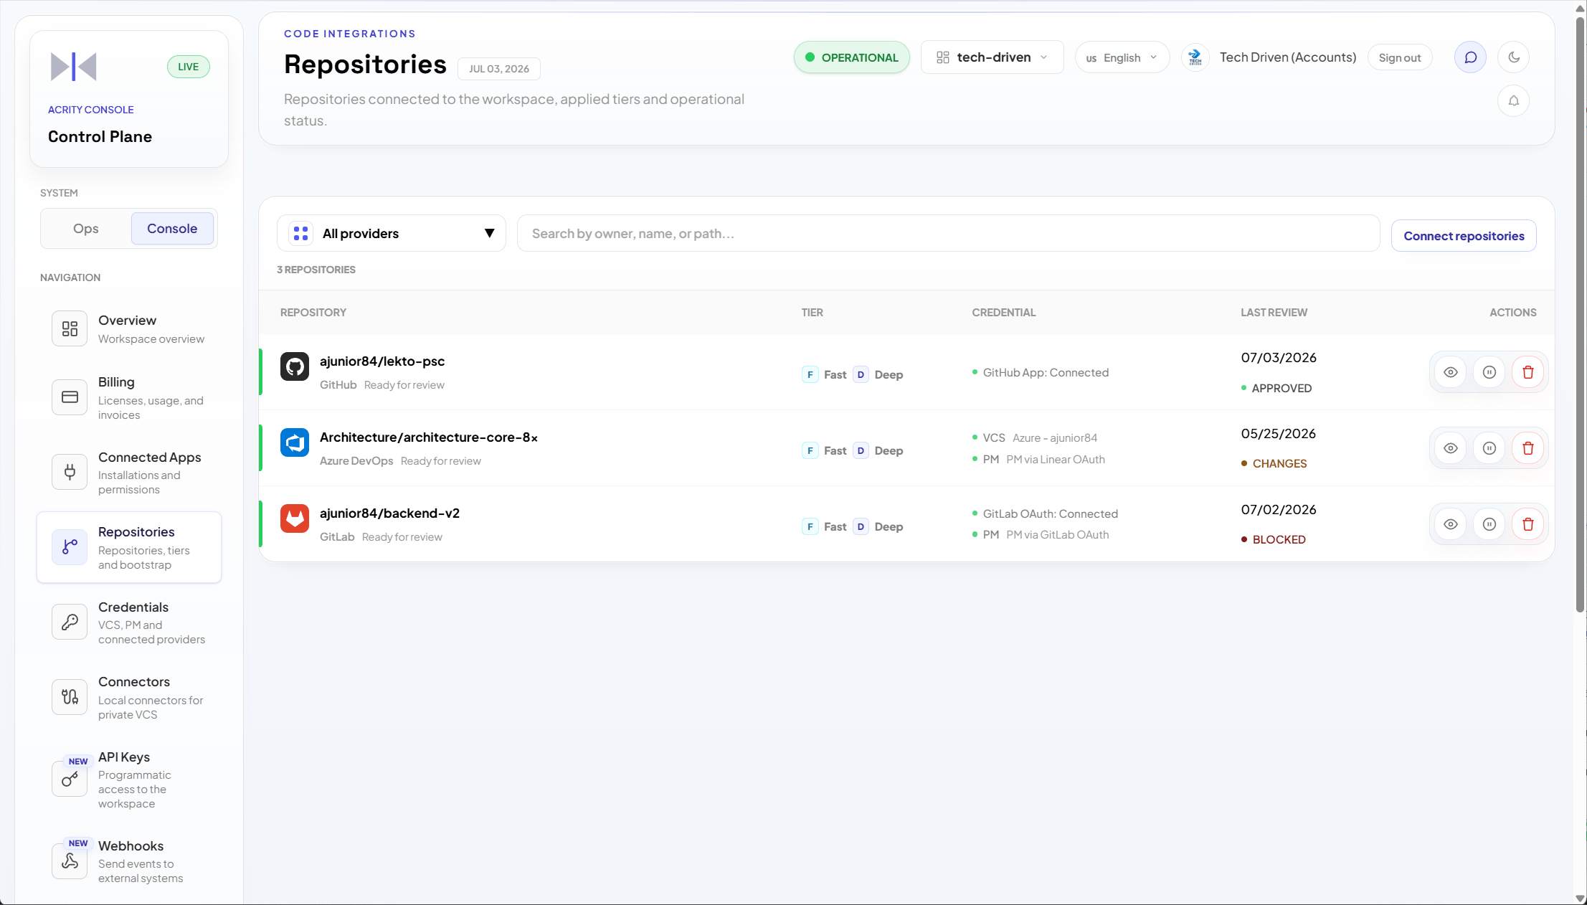Click the Azure DevOps logo for architecture-core-8x
The image size is (1587, 905).
tap(295, 442)
